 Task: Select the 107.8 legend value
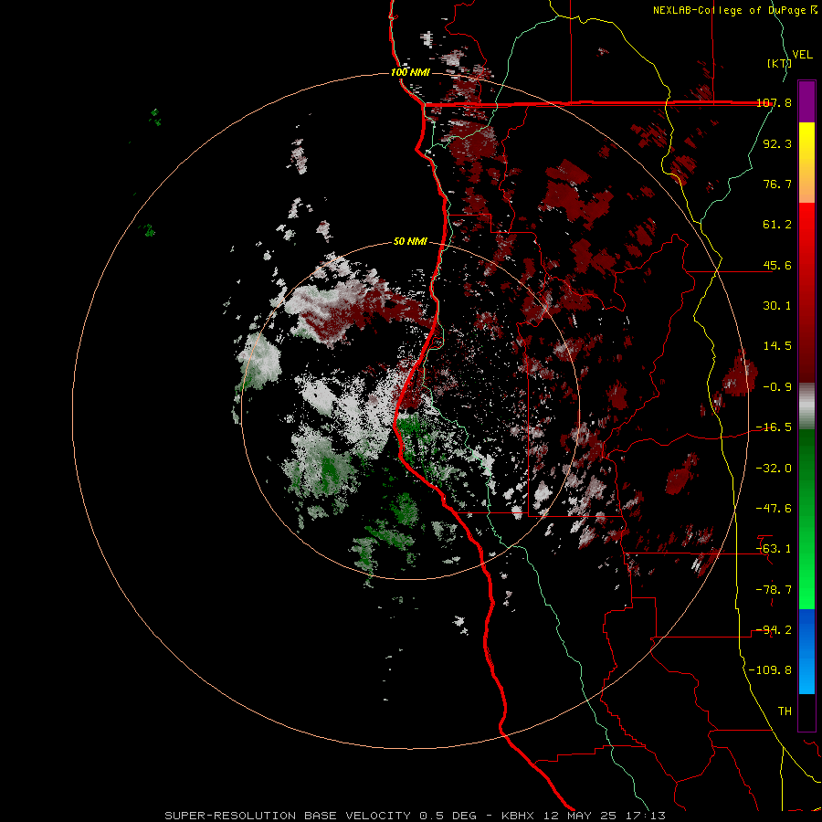coord(774,102)
